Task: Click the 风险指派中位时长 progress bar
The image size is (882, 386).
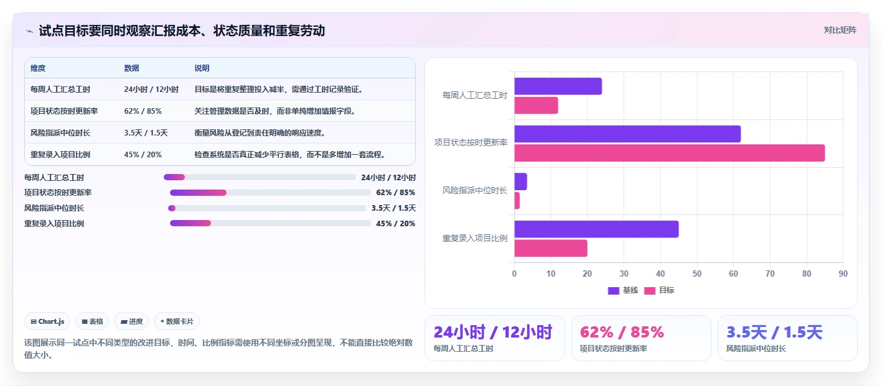Action: click(267, 208)
